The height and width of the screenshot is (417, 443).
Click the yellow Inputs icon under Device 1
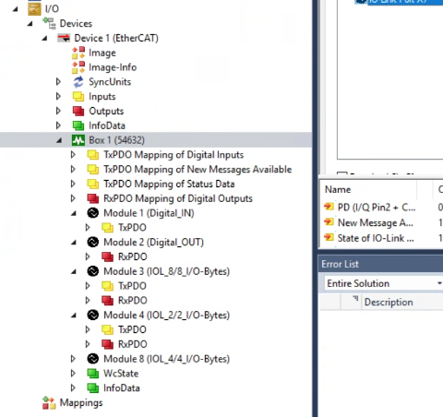pyautogui.click(x=78, y=97)
